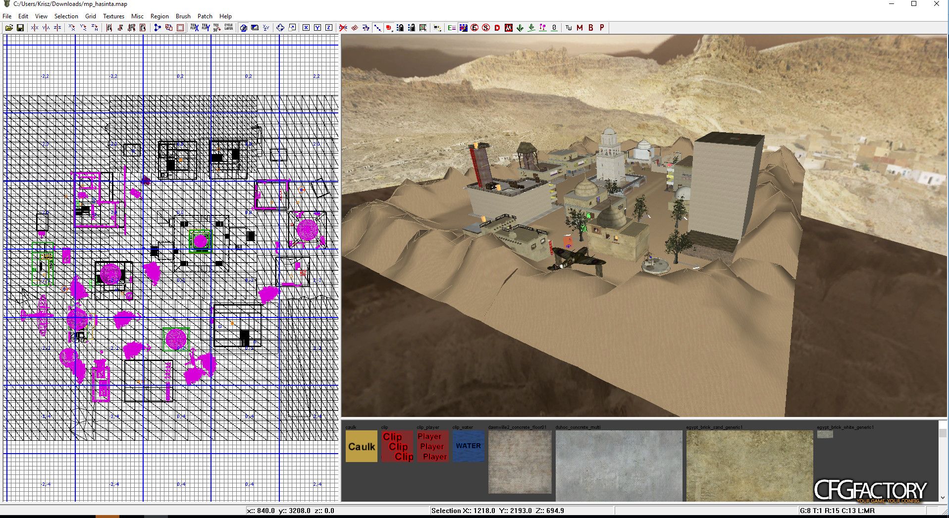Open the File menu
The width and height of the screenshot is (949, 518).
pyautogui.click(x=7, y=16)
